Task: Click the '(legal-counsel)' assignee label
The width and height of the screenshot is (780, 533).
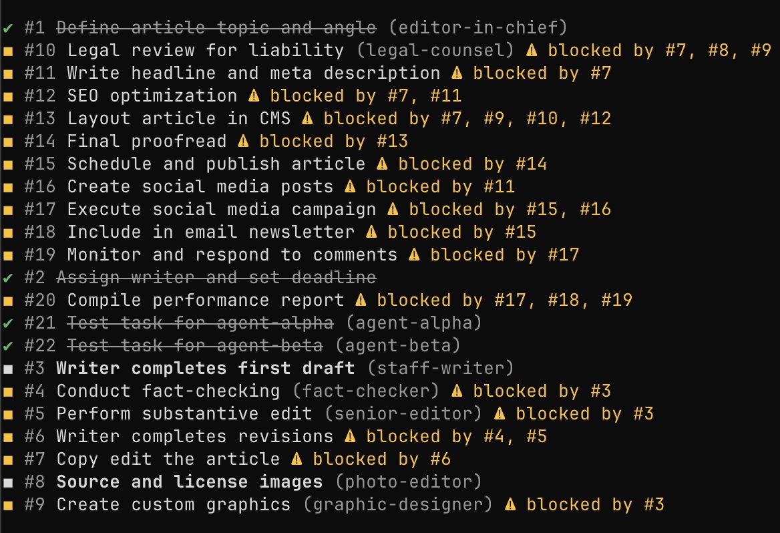Action: click(435, 50)
